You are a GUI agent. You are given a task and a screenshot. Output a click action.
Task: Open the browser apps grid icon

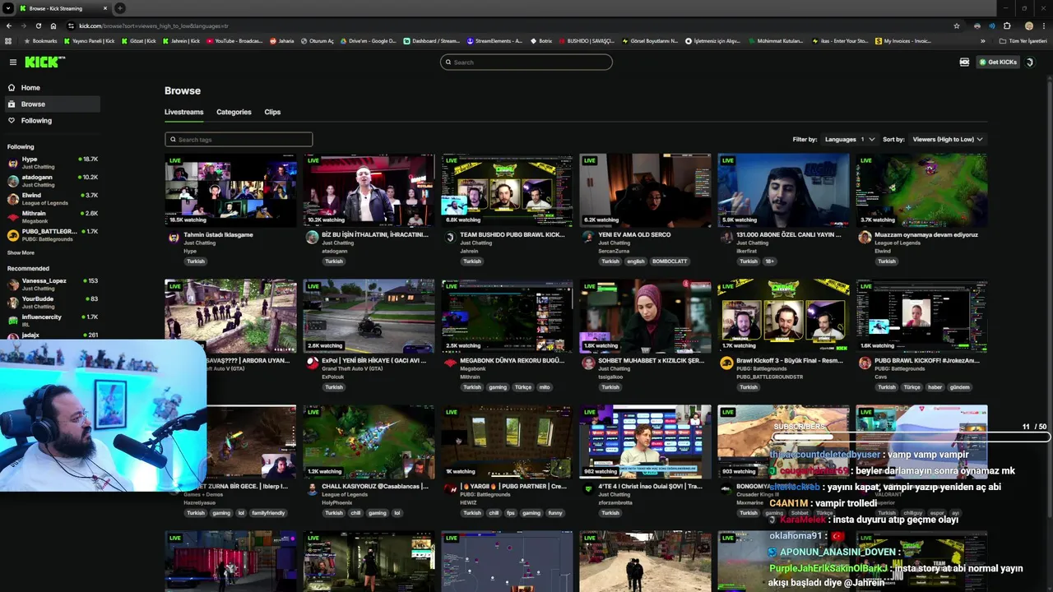pyautogui.click(x=8, y=40)
